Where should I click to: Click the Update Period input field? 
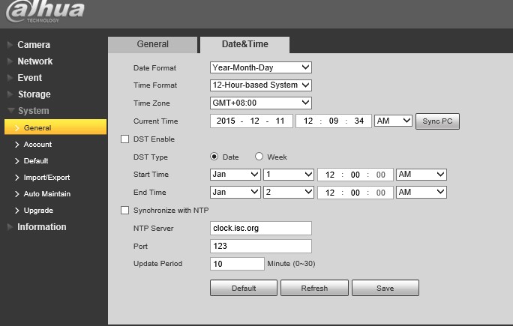coord(237,264)
